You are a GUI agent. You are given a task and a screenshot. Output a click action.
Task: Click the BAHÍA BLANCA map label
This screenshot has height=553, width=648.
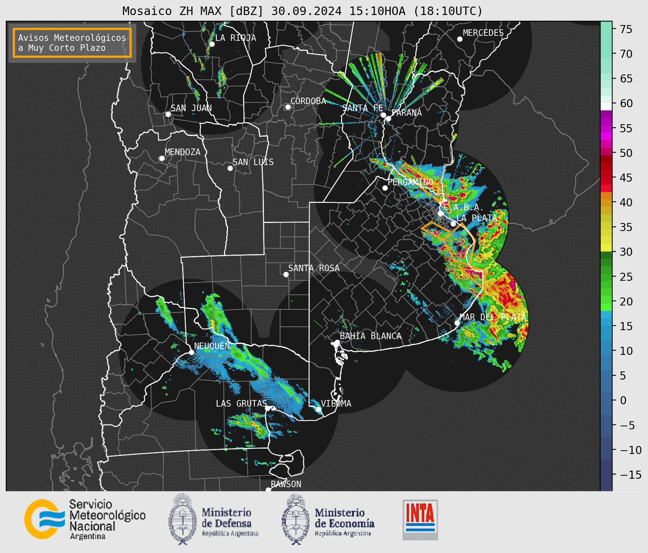point(371,336)
